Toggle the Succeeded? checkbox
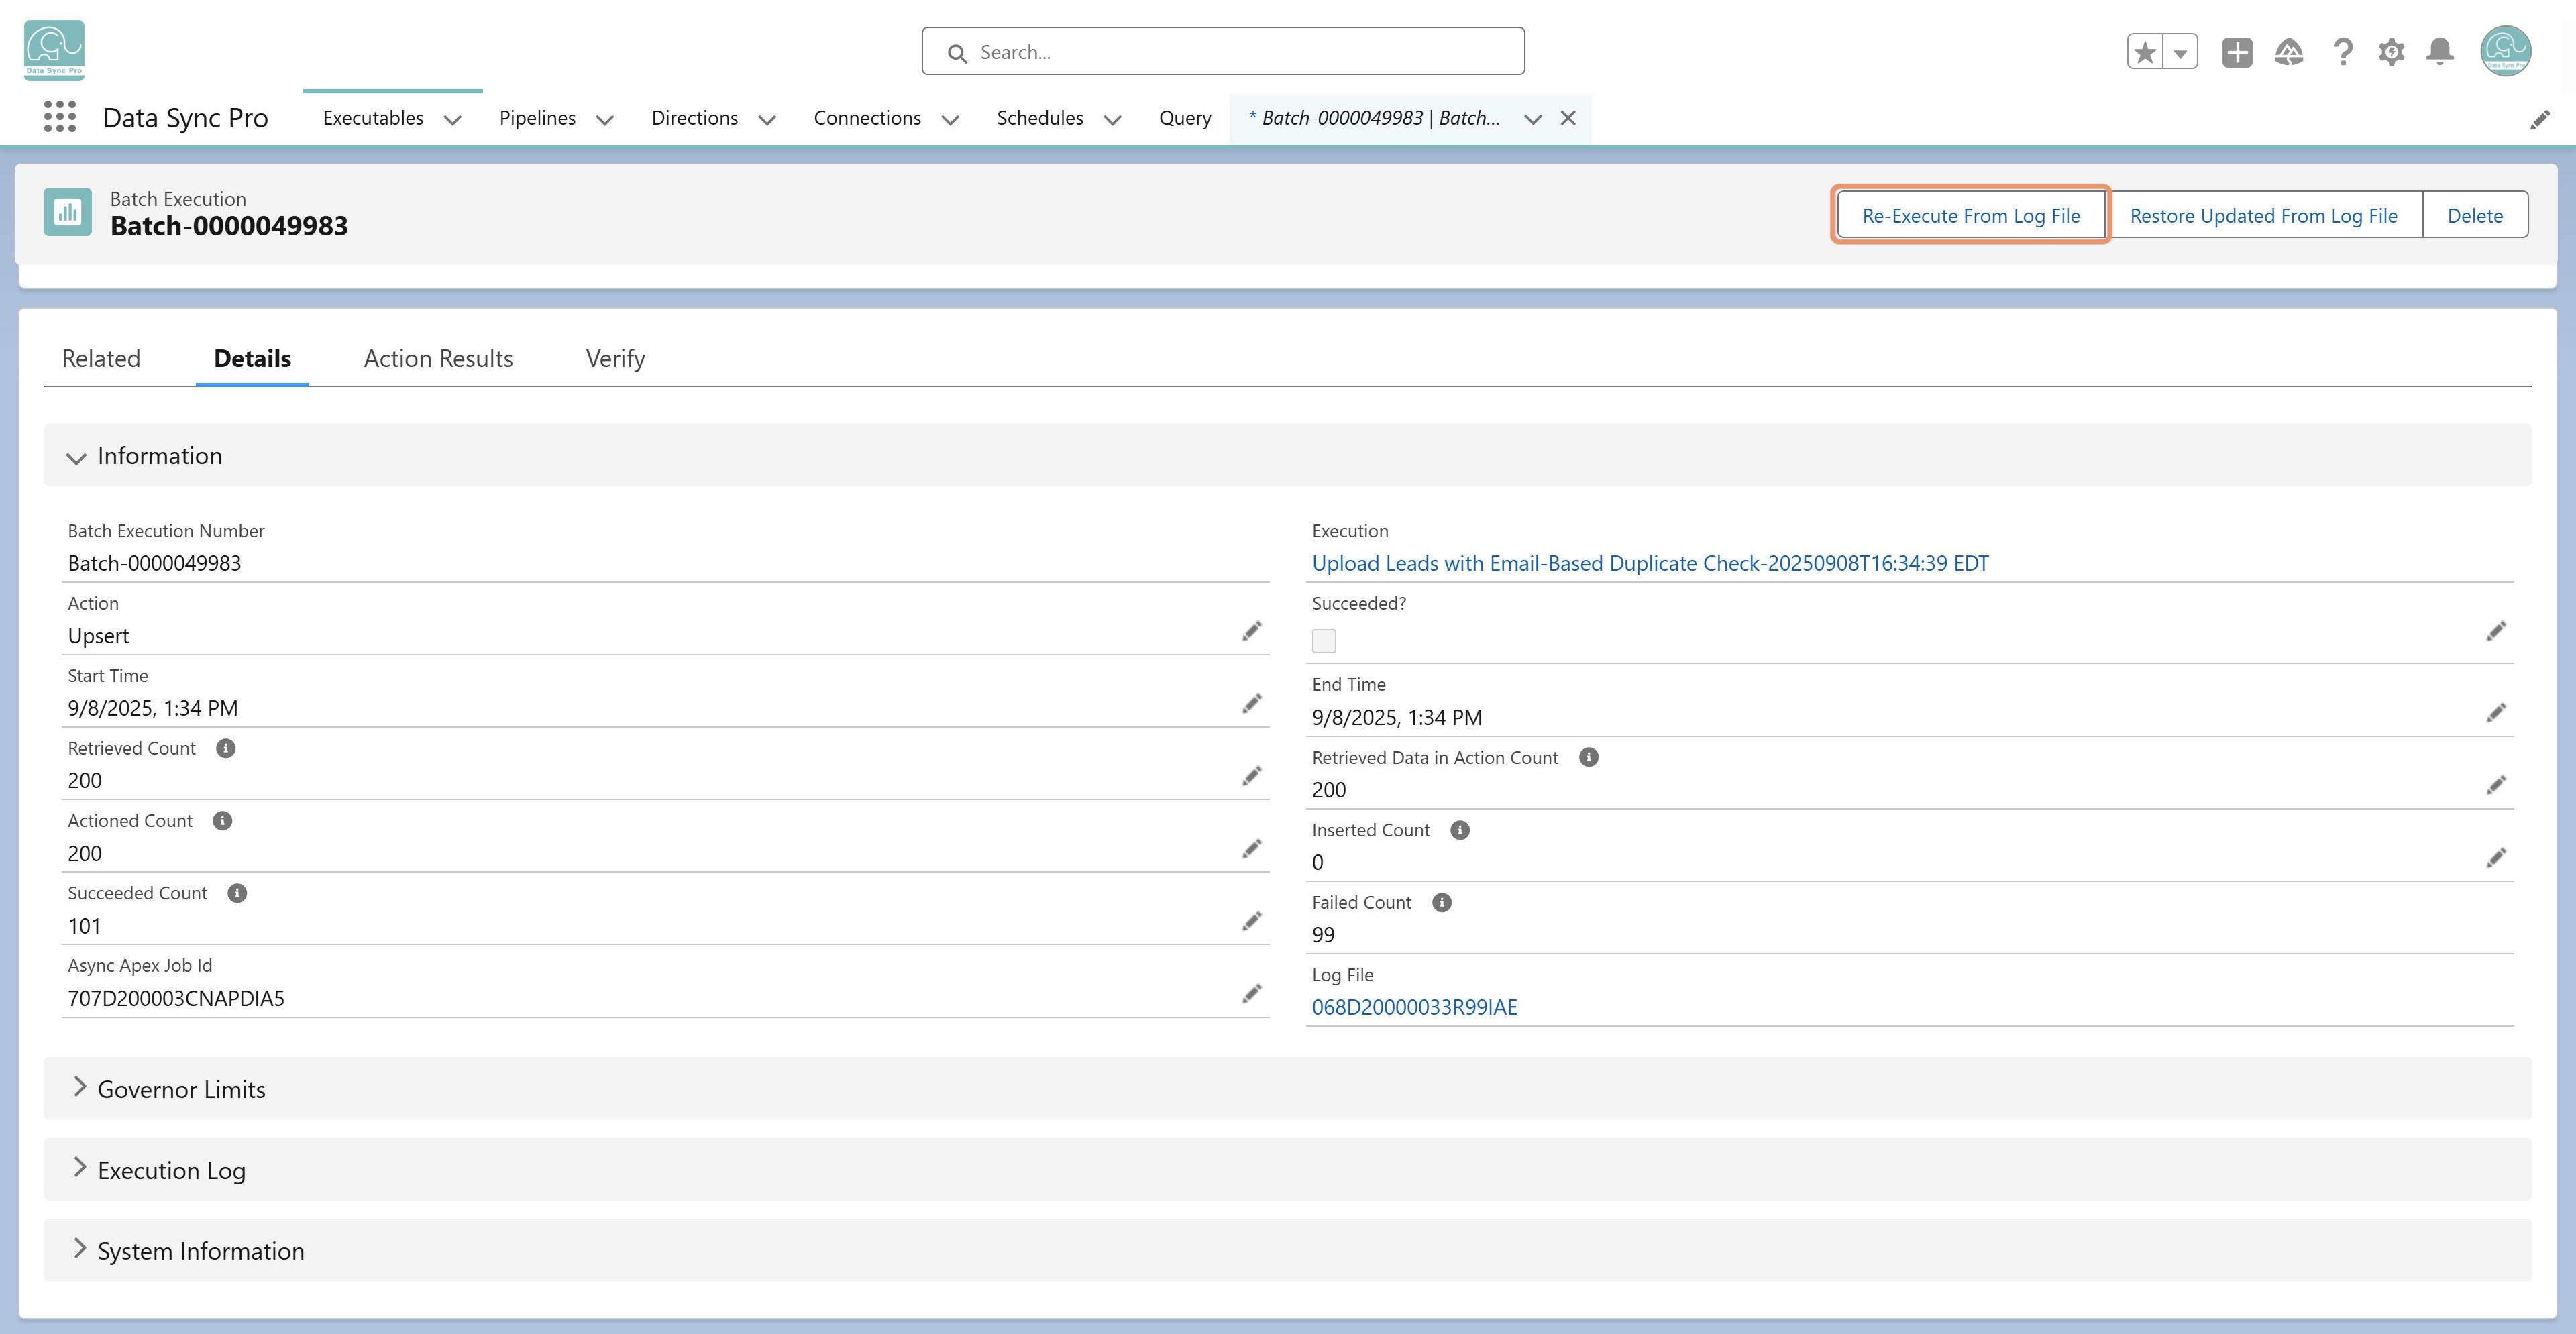Screen dimensions: 2576x1334 tap(1324, 641)
